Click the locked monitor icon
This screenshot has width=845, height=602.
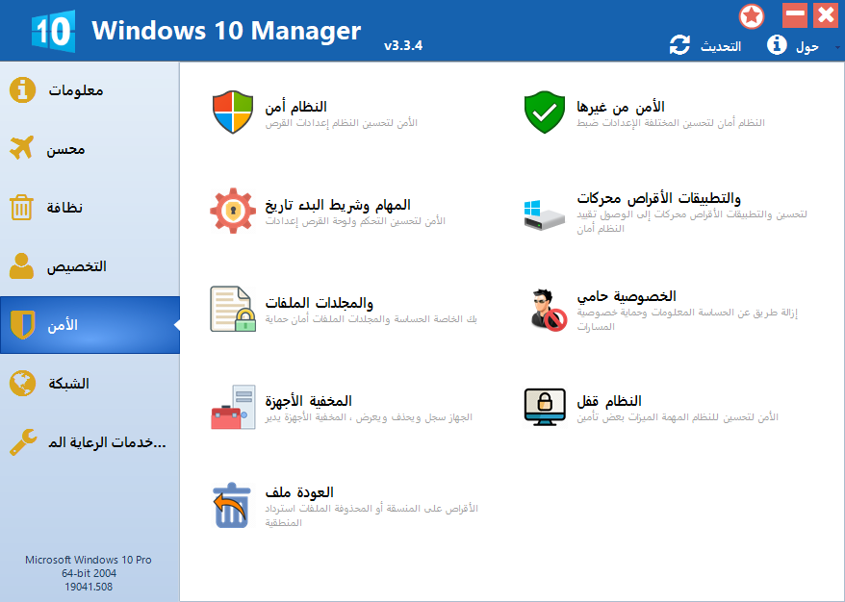click(545, 407)
